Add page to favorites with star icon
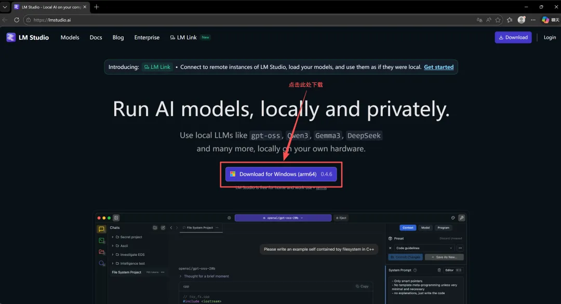561x304 pixels. click(x=498, y=20)
